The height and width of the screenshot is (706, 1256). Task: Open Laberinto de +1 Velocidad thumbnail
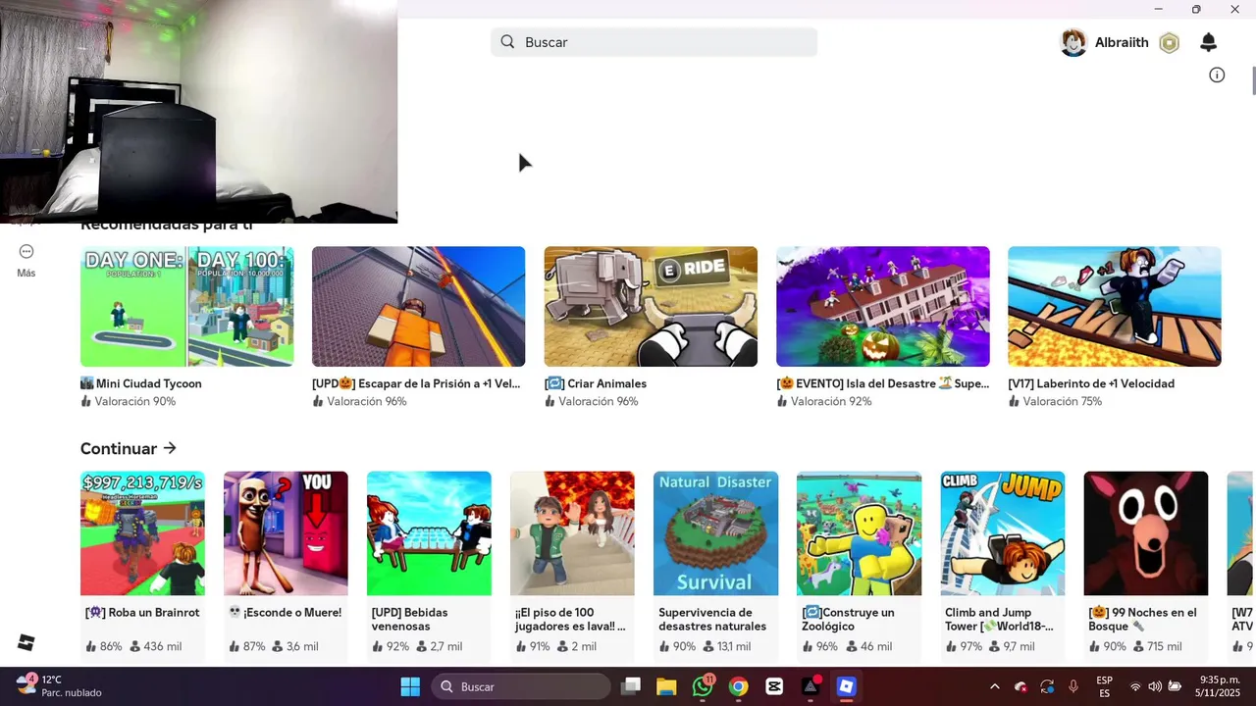coord(1115,307)
